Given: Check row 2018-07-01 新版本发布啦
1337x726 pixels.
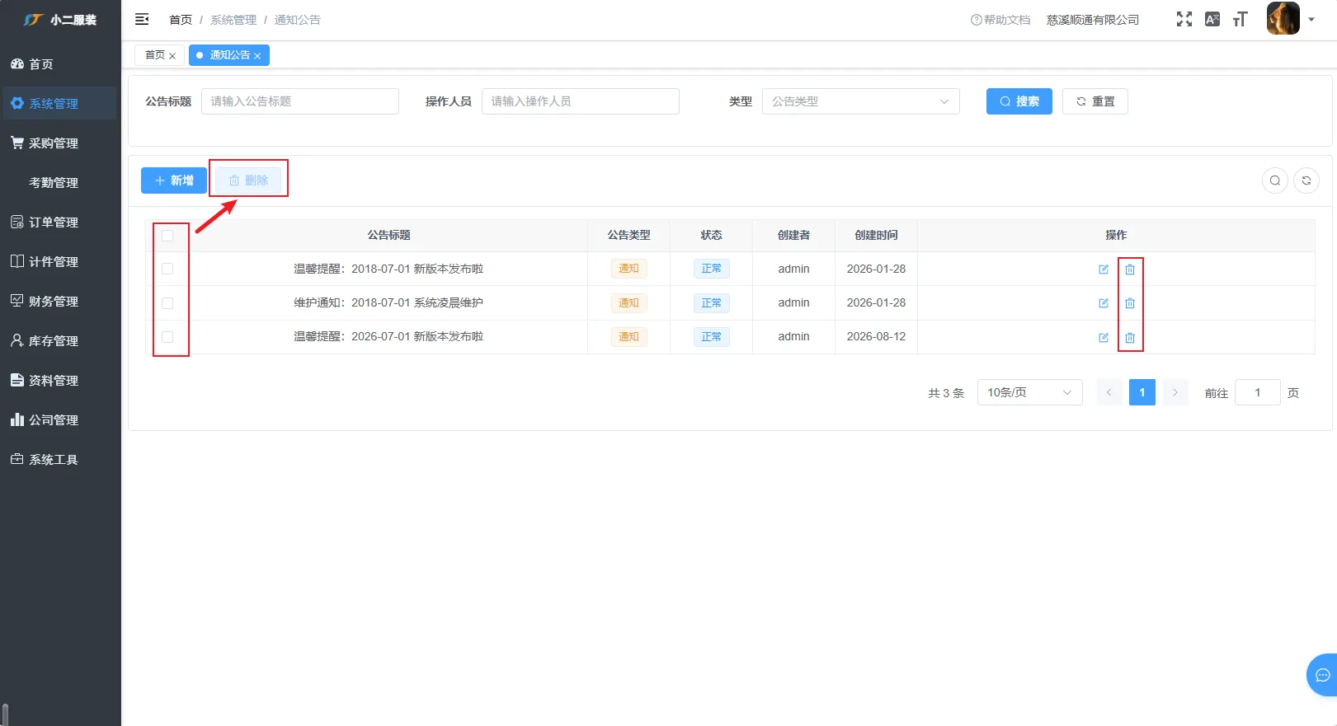Looking at the screenshot, I should coord(167,269).
